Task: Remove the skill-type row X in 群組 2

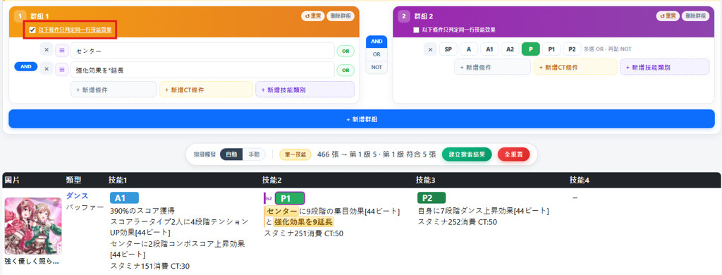Action: (430, 49)
